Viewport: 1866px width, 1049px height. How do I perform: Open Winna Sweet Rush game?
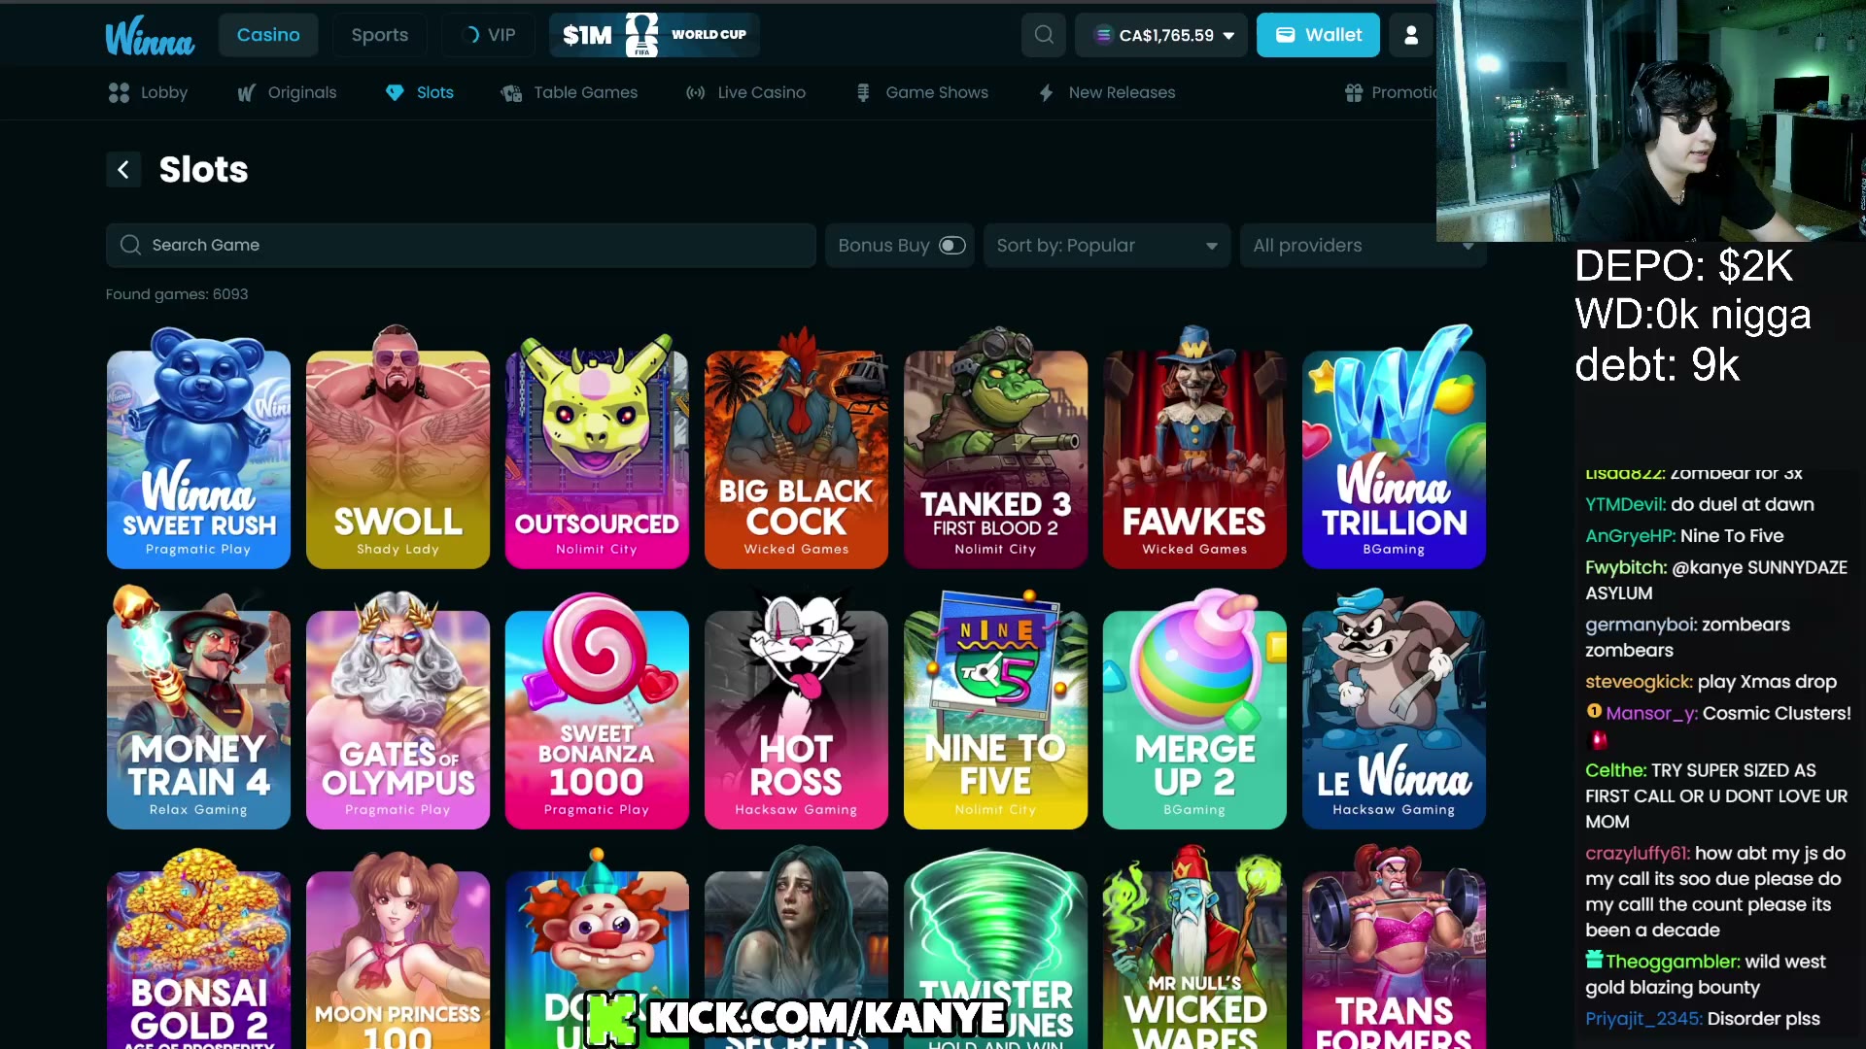pos(198,448)
